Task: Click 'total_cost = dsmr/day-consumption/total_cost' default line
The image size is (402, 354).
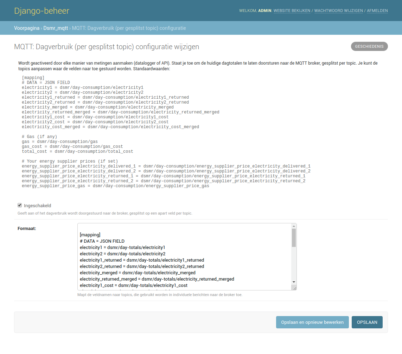Action: tap(77, 151)
